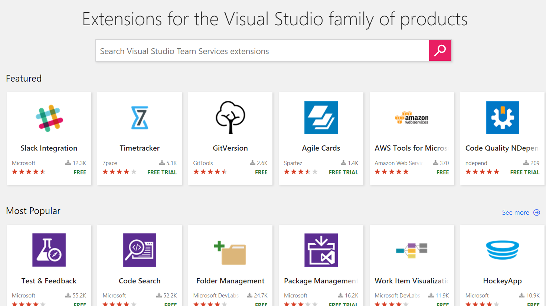Open the Slack Integration logo icon

(x=49, y=118)
